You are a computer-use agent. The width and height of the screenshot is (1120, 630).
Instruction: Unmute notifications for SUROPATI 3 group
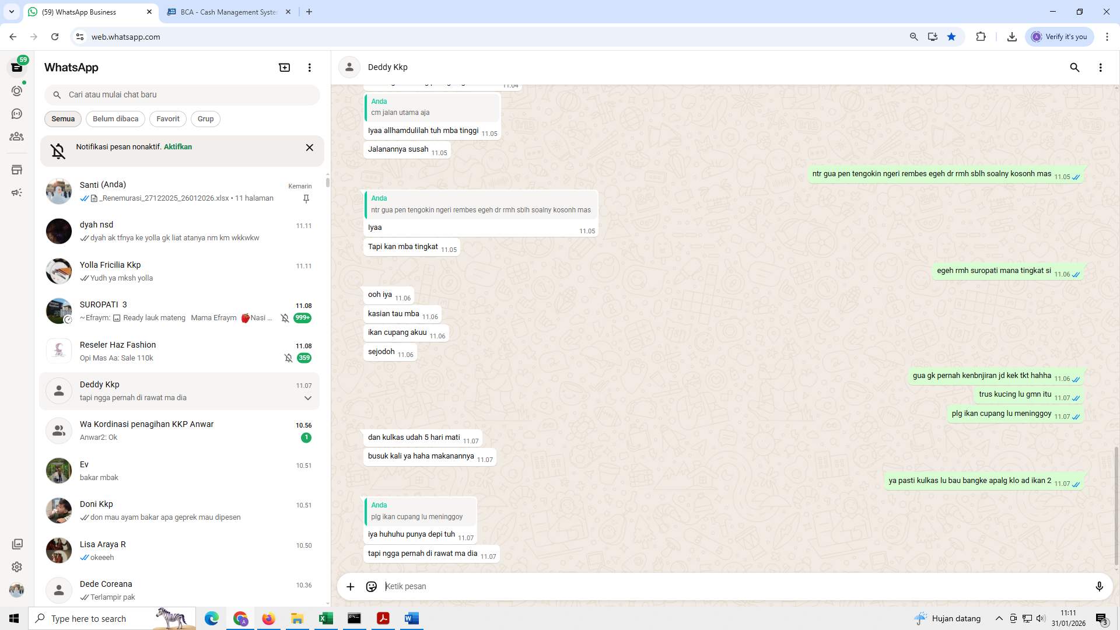click(x=285, y=318)
